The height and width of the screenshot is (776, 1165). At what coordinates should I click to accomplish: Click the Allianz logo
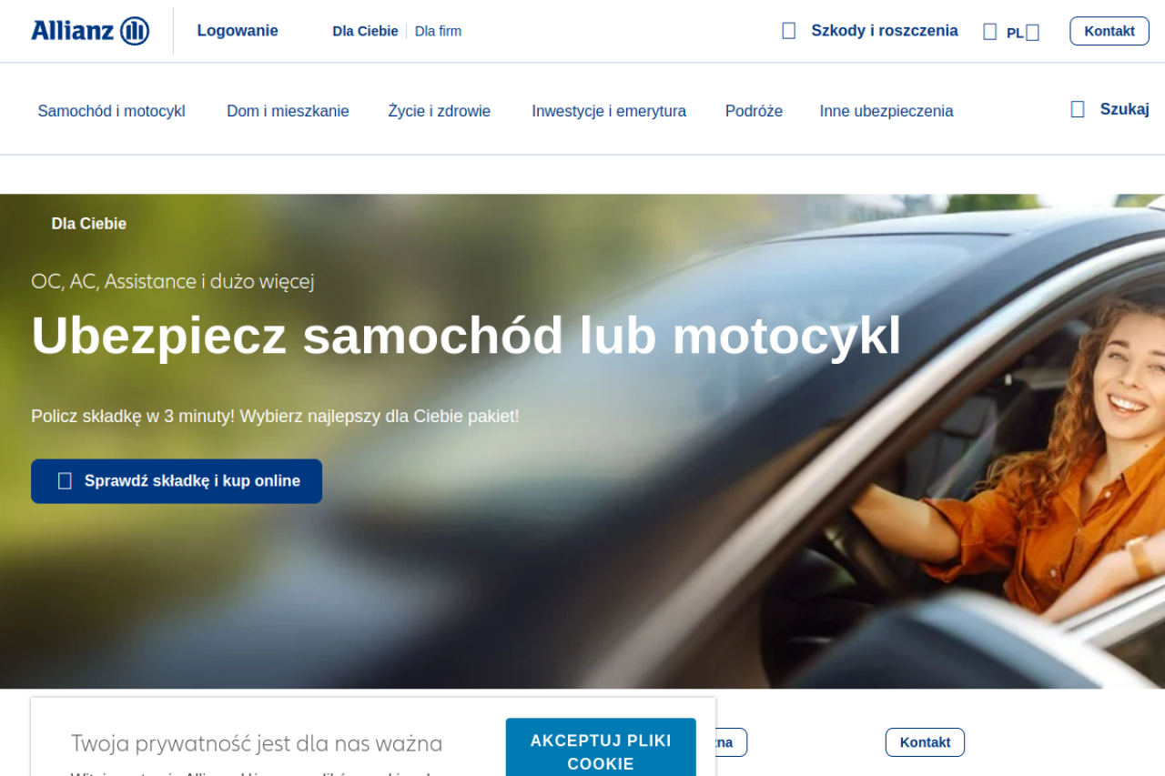pos(90,31)
